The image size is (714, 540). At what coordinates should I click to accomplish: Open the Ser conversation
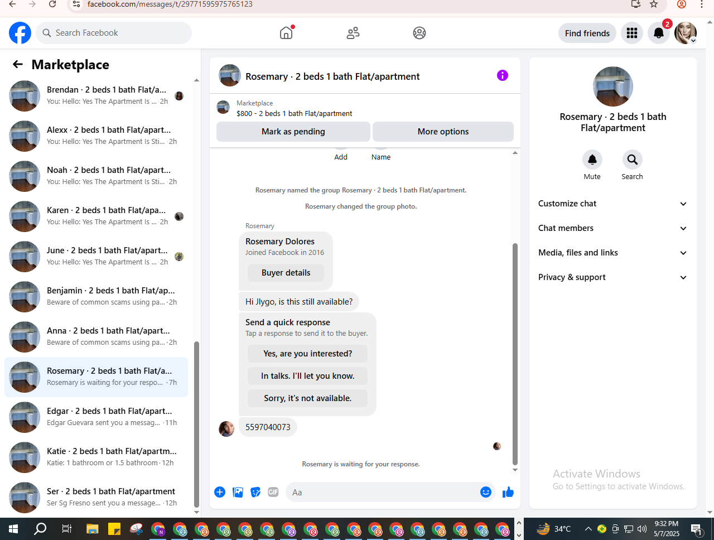click(x=96, y=497)
